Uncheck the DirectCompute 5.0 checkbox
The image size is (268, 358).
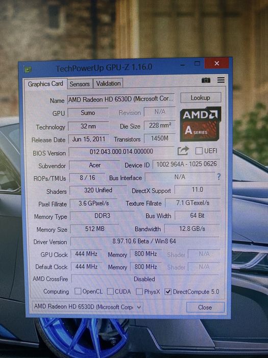click(x=168, y=292)
